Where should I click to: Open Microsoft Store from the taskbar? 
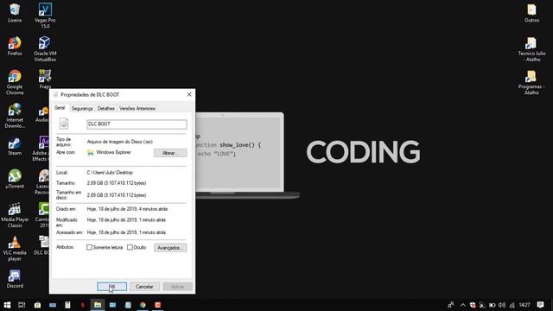37,305
